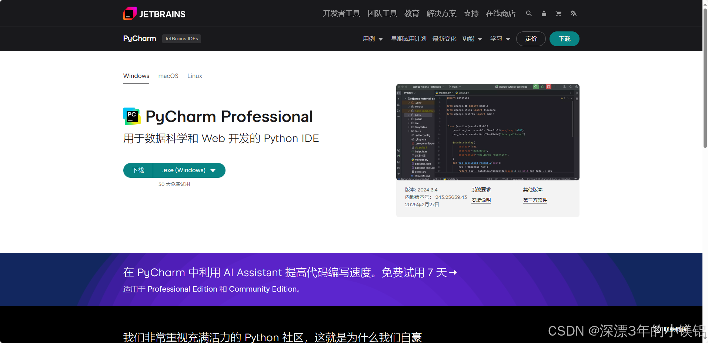Image resolution: width=708 pixels, height=343 pixels.
Task: Open the 教育 menu
Action: click(412, 13)
